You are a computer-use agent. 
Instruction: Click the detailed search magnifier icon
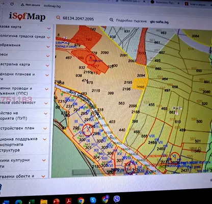coord(112,20)
